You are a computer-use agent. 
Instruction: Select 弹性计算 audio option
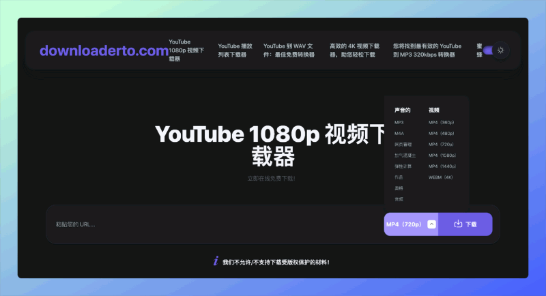pos(403,166)
